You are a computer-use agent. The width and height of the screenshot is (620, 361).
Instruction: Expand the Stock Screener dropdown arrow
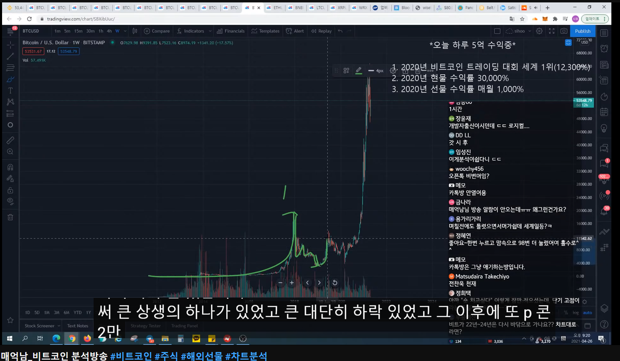(59, 326)
